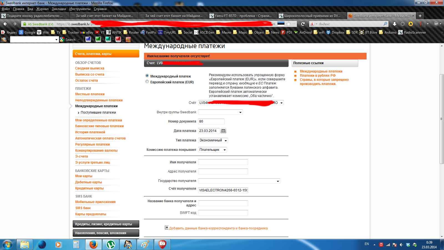Open Платежи в рублях РФ link
444x250 pixels.
(x=318, y=76)
